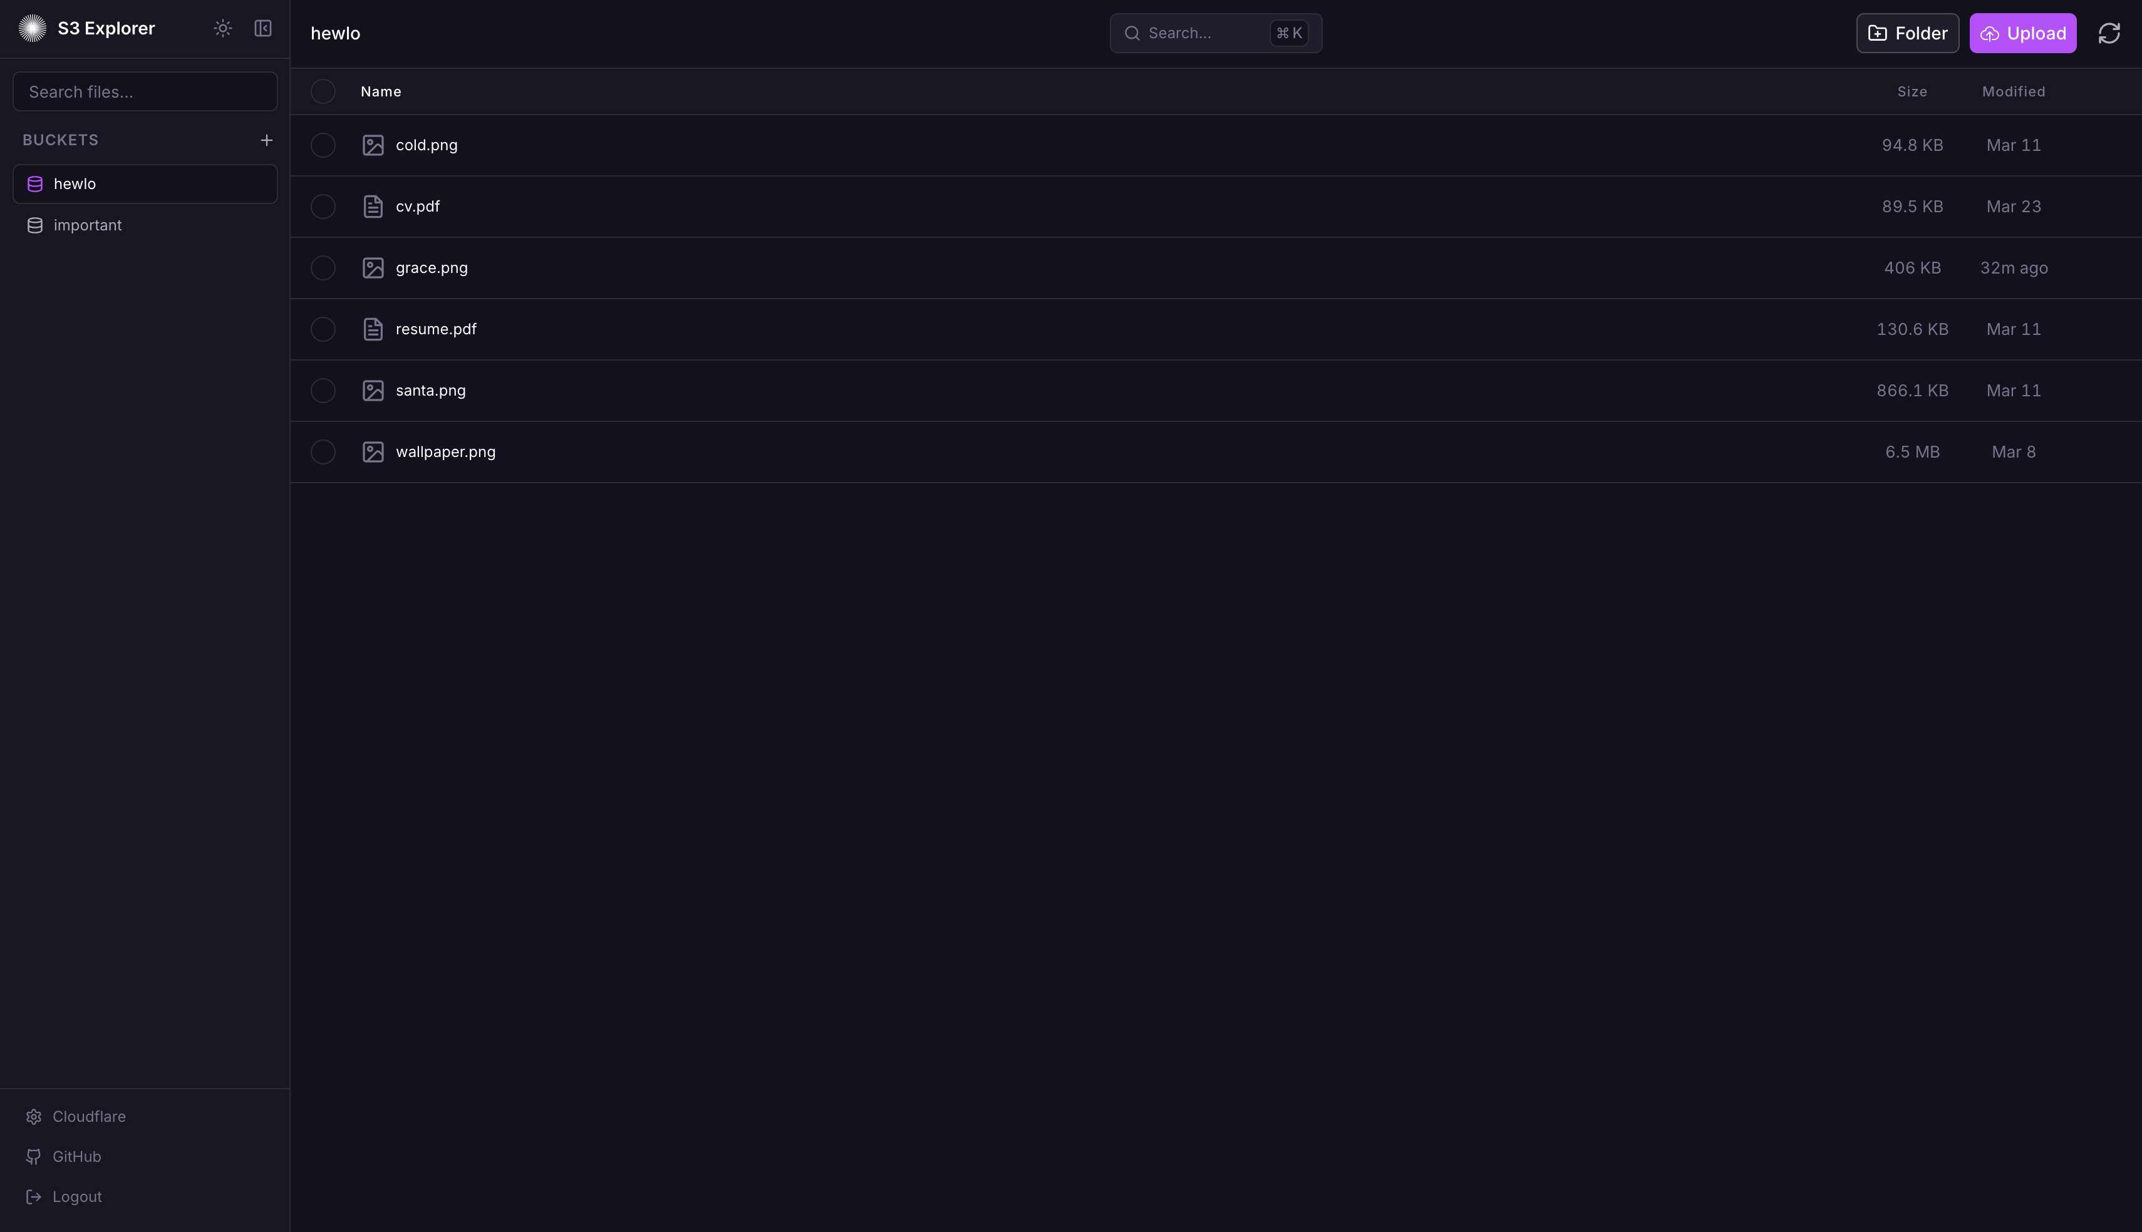Image resolution: width=2142 pixels, height=1232 pixels.
Task: Click inside the Search files field
Action: coord(144,91)
